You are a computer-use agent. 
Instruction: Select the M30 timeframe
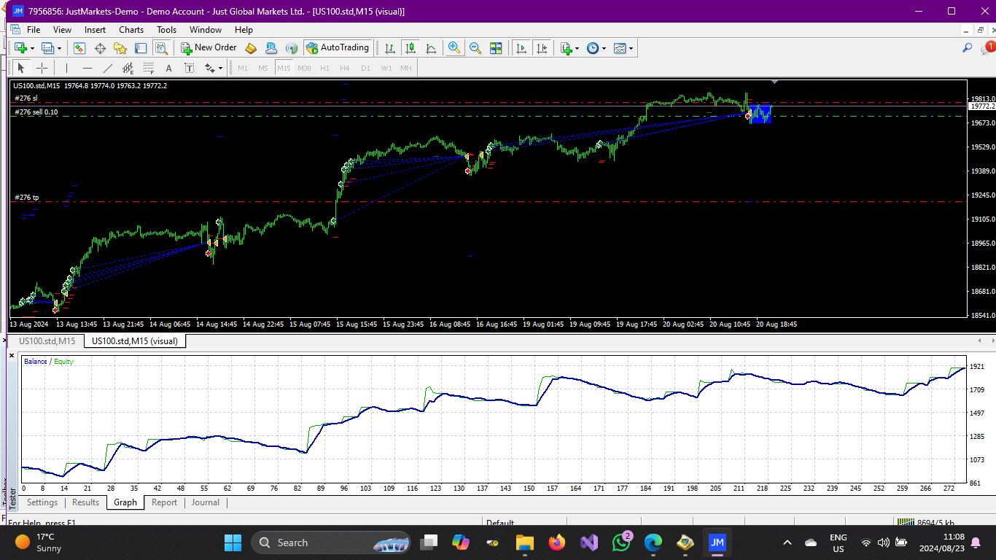[x=304, y=68]
